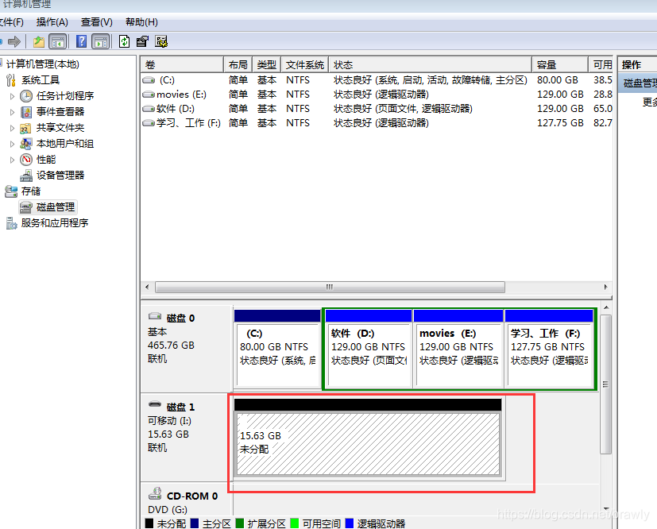Click the 主分区 dark blue legend swatch
This screenshot has height=529, width=657.
[195, 523]
